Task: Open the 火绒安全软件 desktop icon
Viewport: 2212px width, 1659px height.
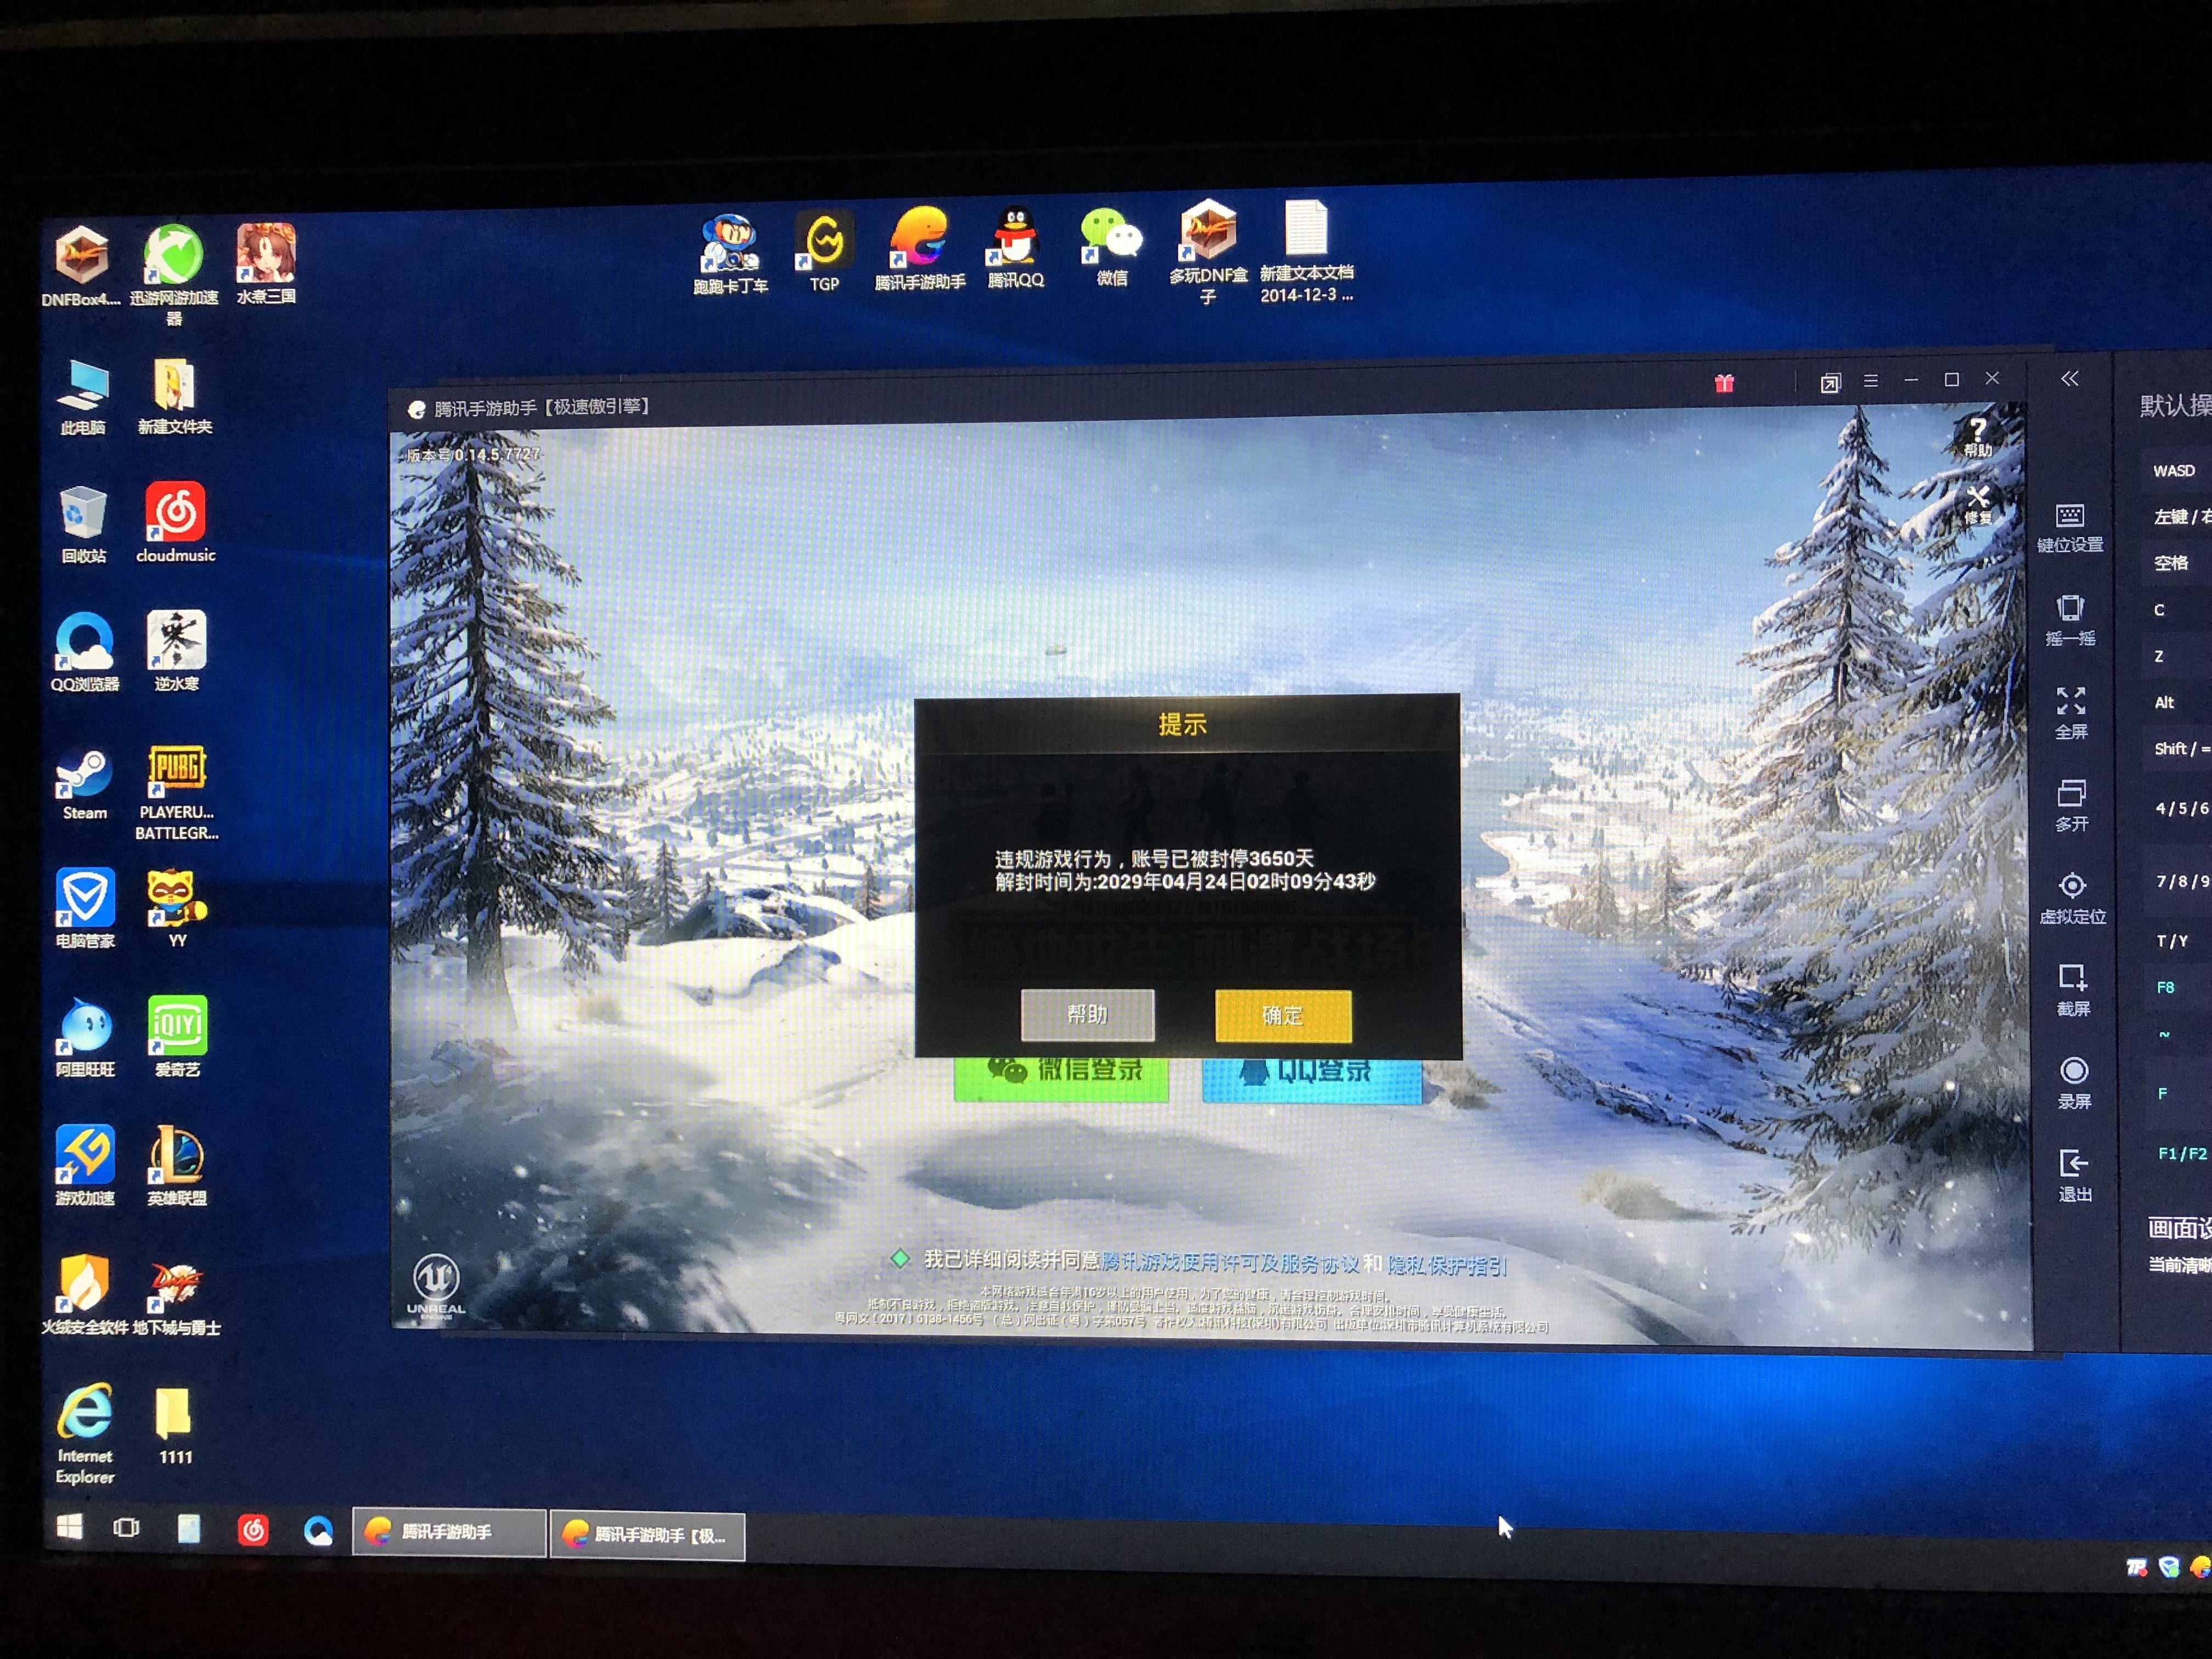Action: (x=84, y=1295)
